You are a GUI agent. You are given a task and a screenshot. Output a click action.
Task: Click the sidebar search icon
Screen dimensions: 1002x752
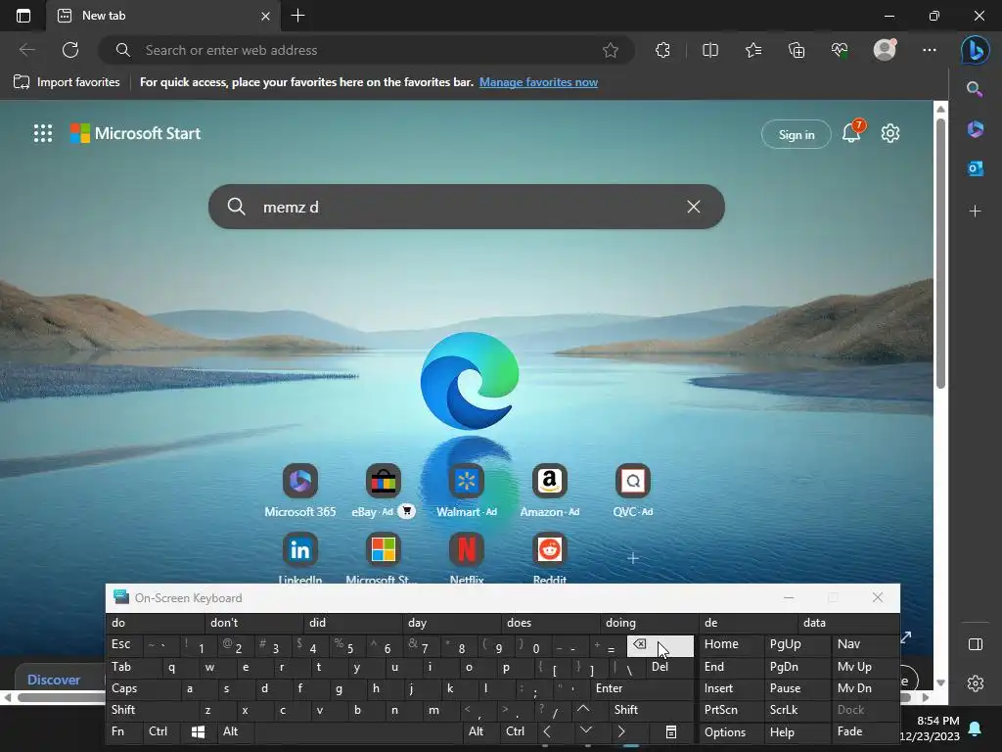click(x=975, y=89)
